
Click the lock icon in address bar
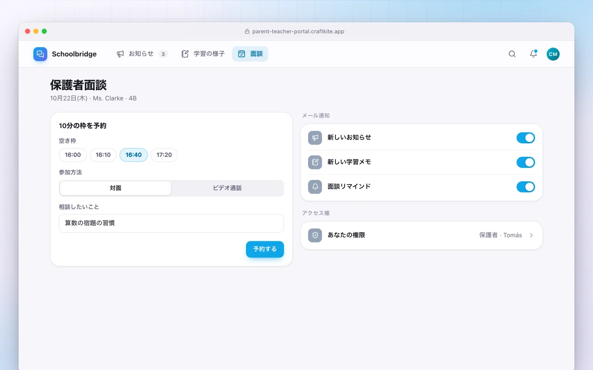[247, 31]
